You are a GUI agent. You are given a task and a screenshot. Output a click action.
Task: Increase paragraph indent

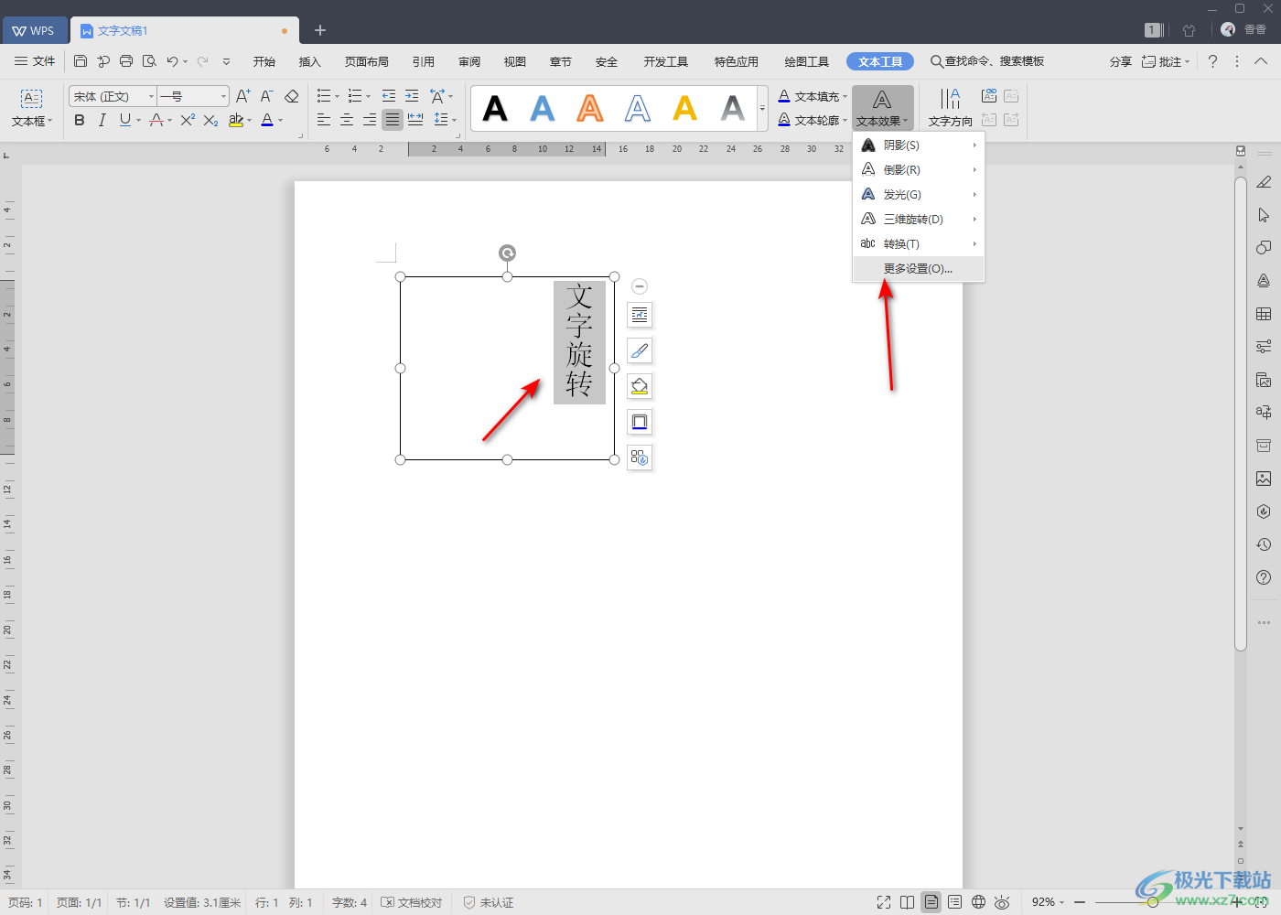(412, 96)
